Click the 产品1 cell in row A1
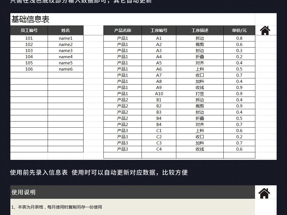The image size is (287, 215). [x=123, y=38]
